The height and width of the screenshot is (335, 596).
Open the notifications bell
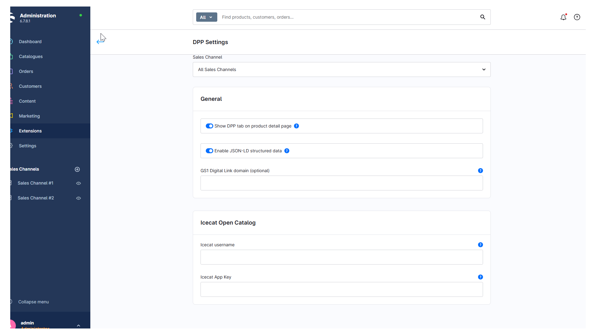(563, 17)
